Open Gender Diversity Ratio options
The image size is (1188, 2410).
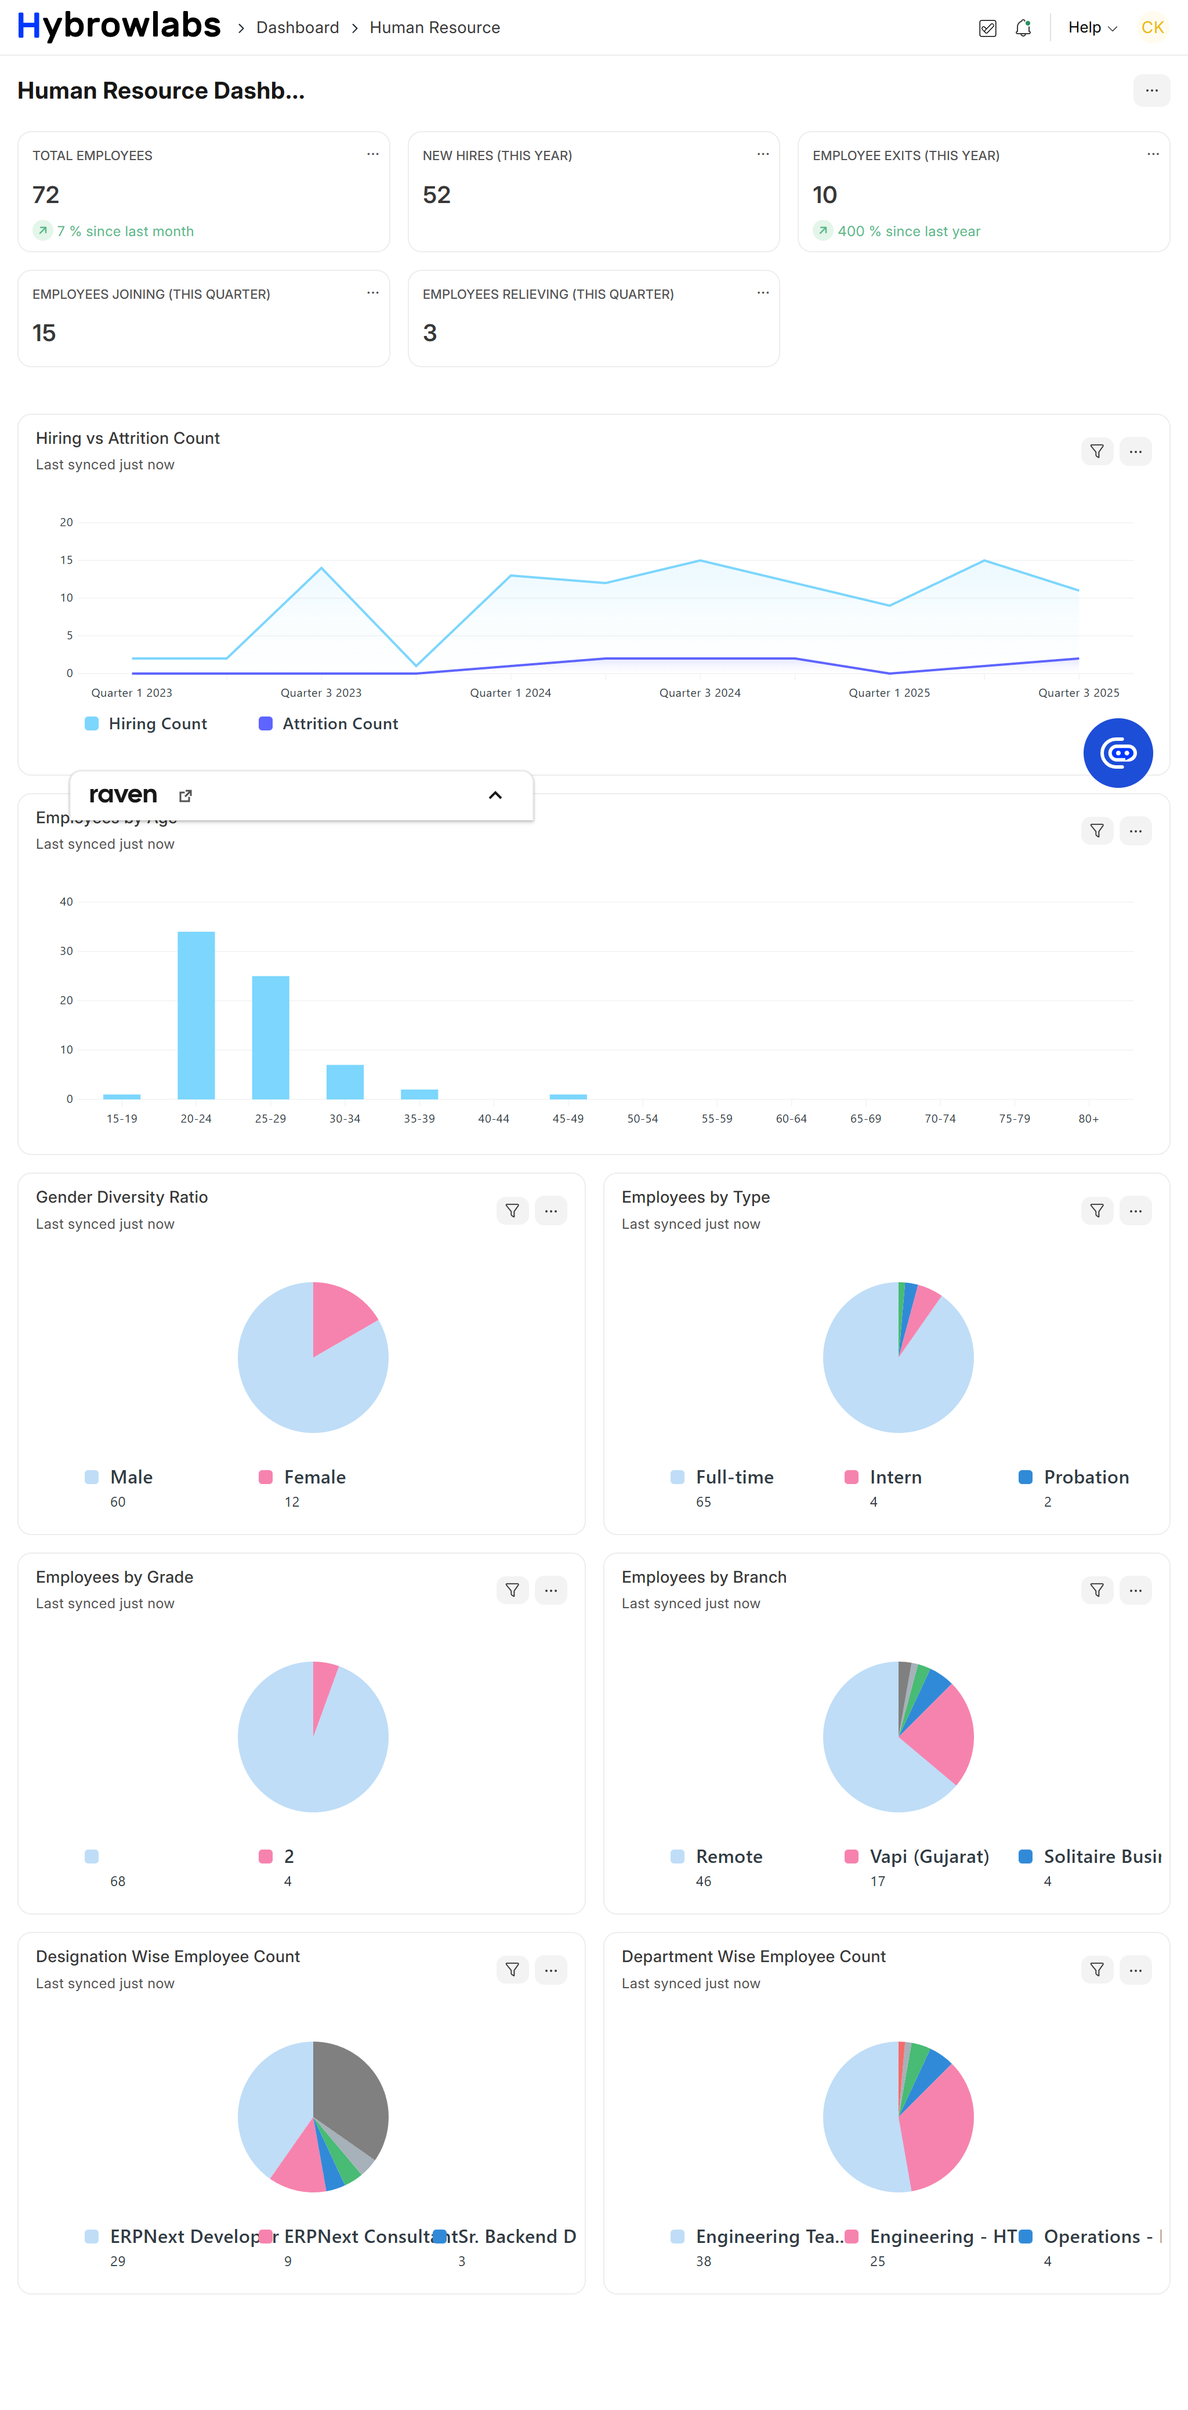(x=551, y=1211)
